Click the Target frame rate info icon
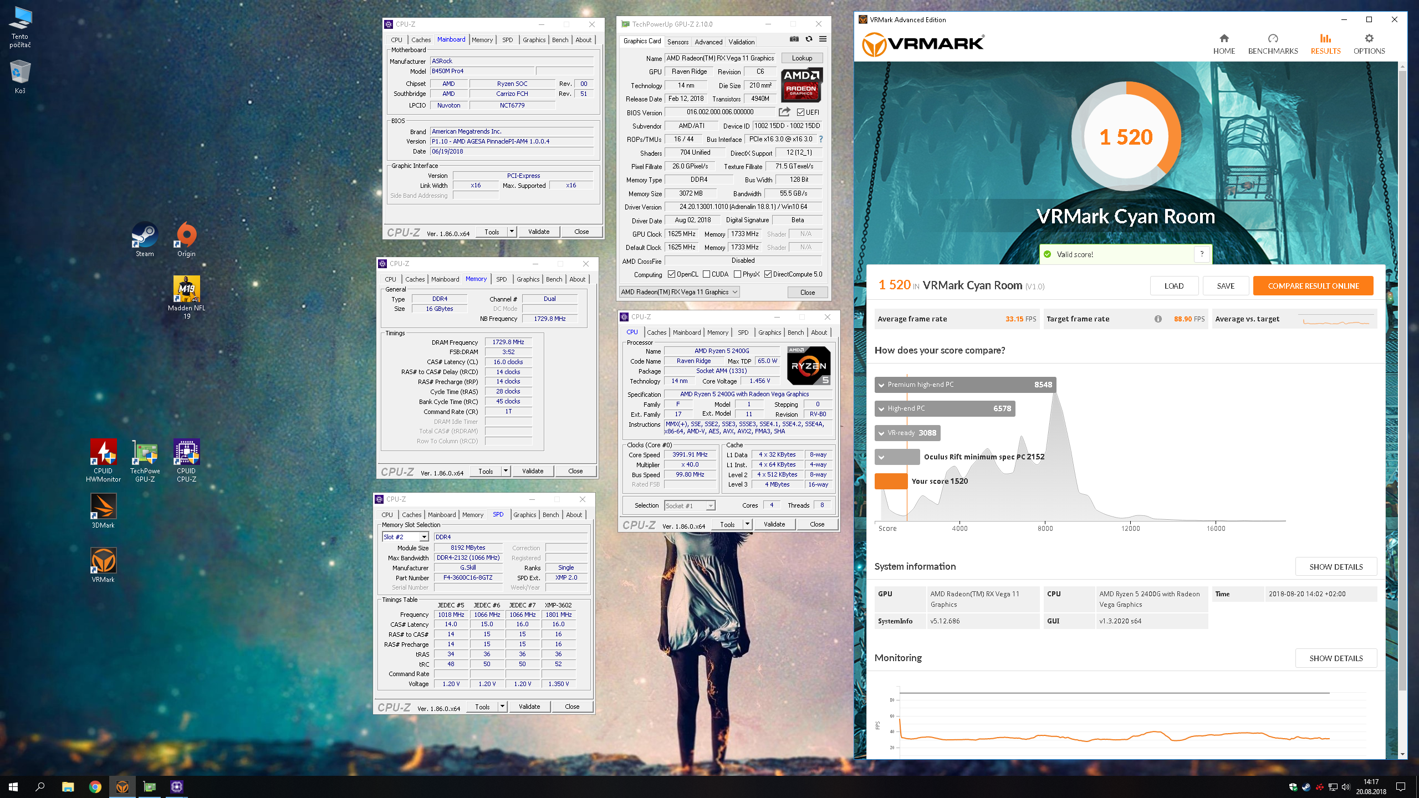Screen dimensions: 1419x798 pyautogui.click(x=1158, y=319)
